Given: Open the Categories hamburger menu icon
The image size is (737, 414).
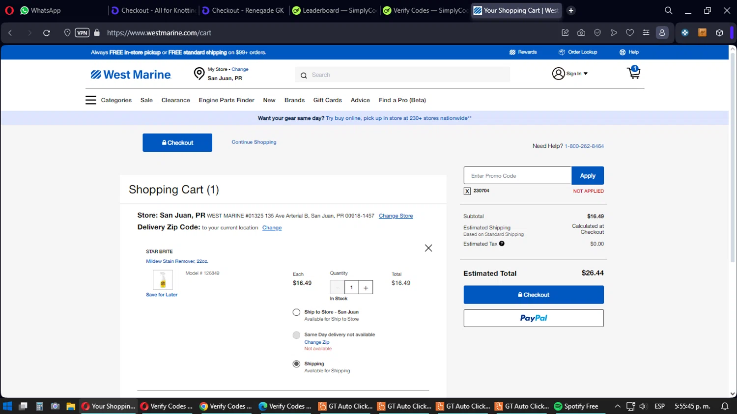Looking at the screenshot, I should coord(91,100).
